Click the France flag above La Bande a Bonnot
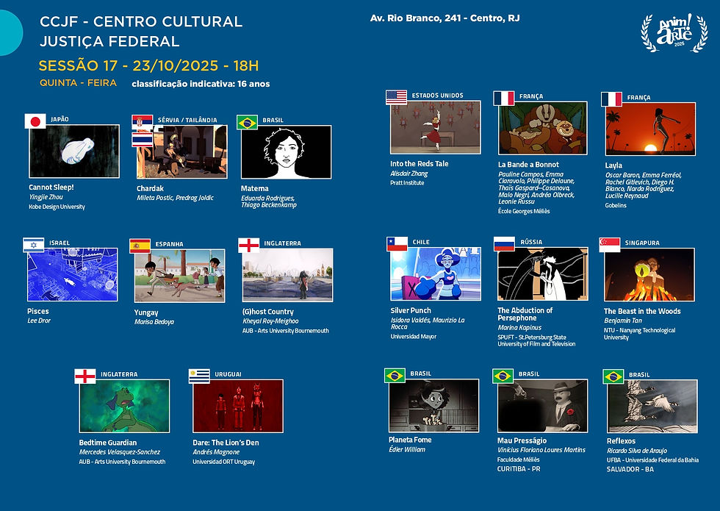720x511 pixels. (504, 99)
